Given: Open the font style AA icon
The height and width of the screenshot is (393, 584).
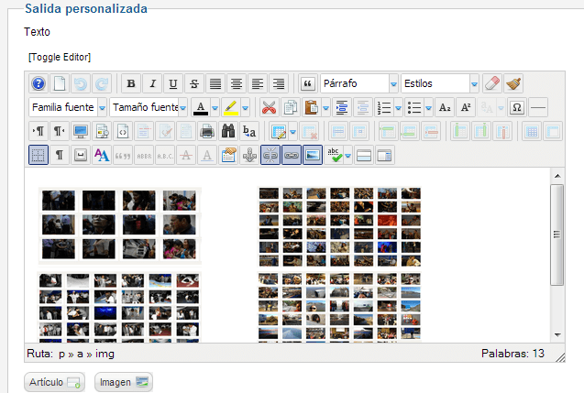Looking at the screenshot, I should coord(102,155).
